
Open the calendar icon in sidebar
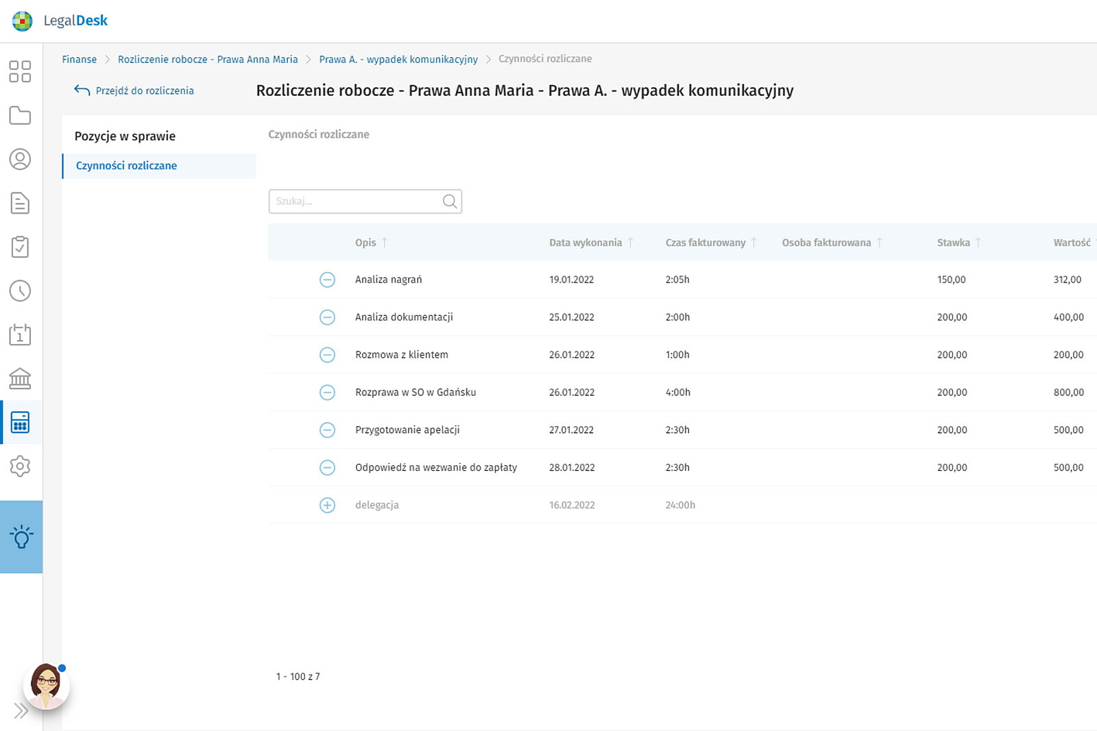tap(20, 334)
